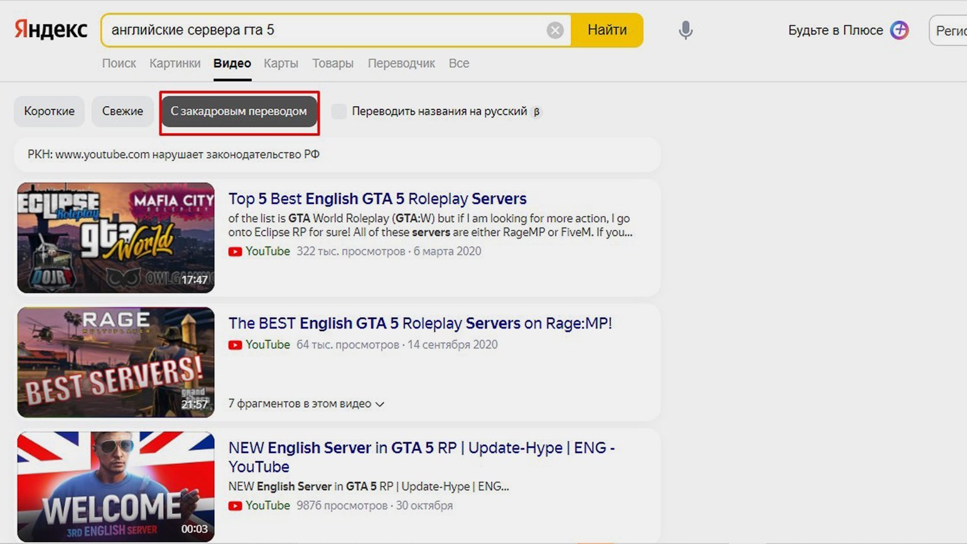Open 'Top 5 Best English GTA 5 Roleplay Servers'

377,199
